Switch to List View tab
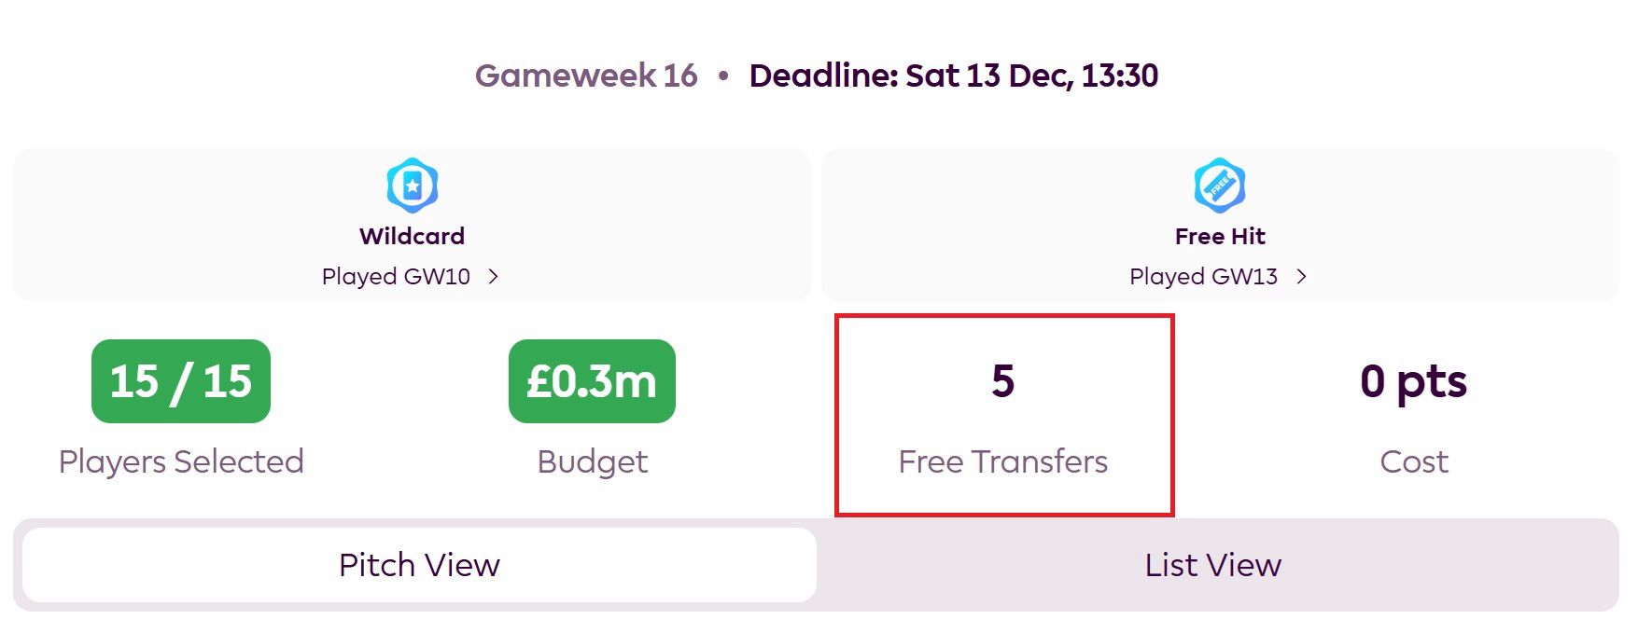 pos(1212,565)
